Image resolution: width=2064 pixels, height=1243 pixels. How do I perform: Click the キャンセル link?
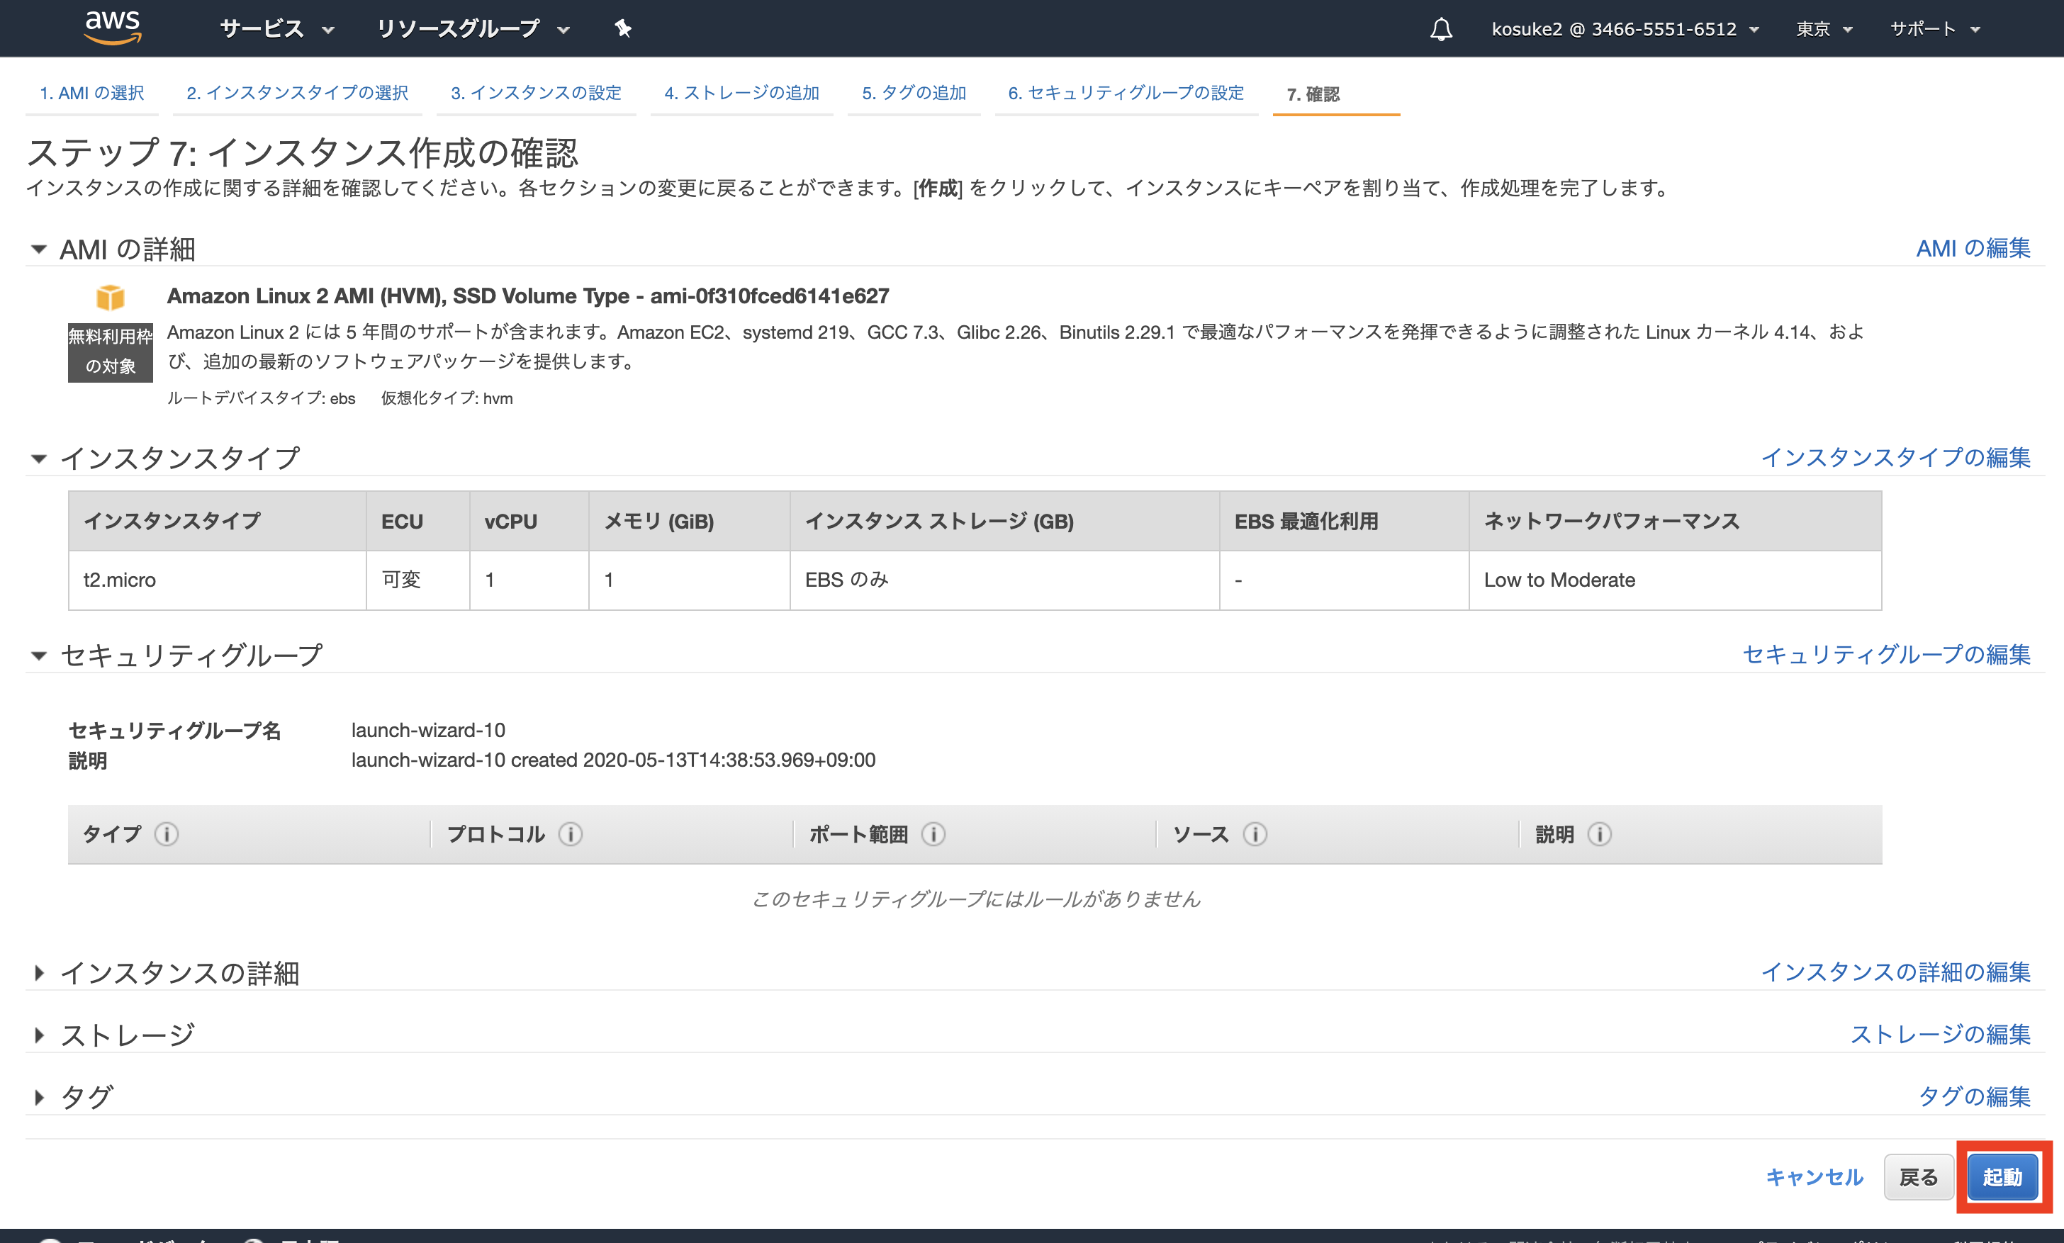(x=1815, y=1177)
